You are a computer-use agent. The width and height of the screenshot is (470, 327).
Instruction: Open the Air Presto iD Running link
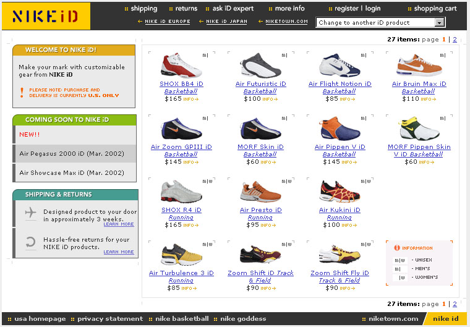260,214
